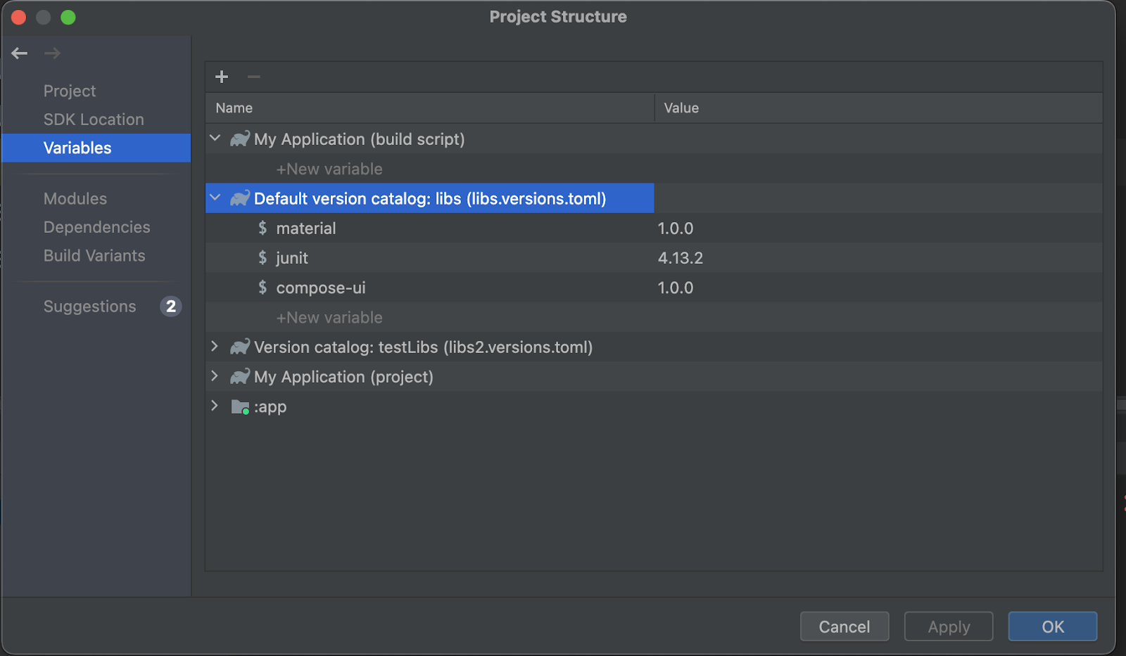Click the Gradle icon beside testLibs catalog
Screen dimensions: 1126x656
click(x=239, y=347)
